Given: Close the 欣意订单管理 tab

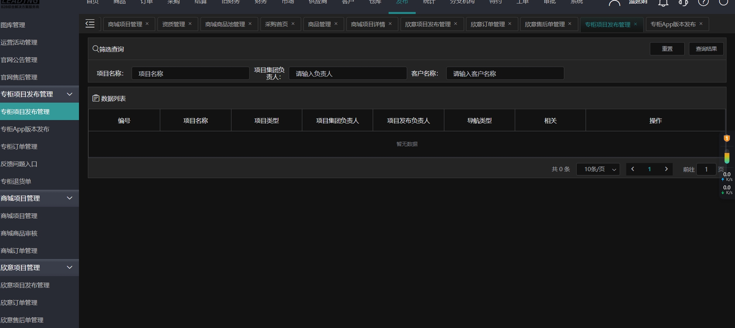Looking at the screenshot, I should (510, 24).
